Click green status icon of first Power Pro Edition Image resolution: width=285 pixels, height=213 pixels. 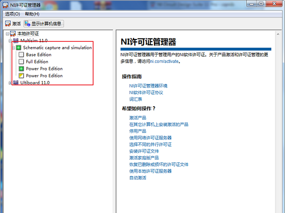(x=21, y=69)
